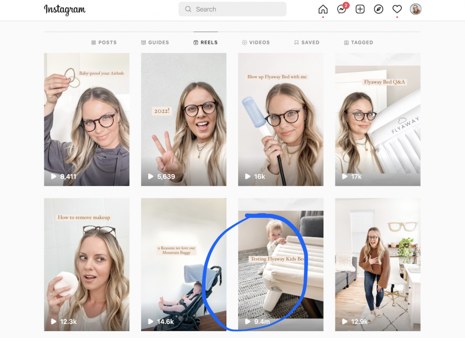465x338 pixels.
Task: Open the Home feed icon
Action: [x=323, y=10]
